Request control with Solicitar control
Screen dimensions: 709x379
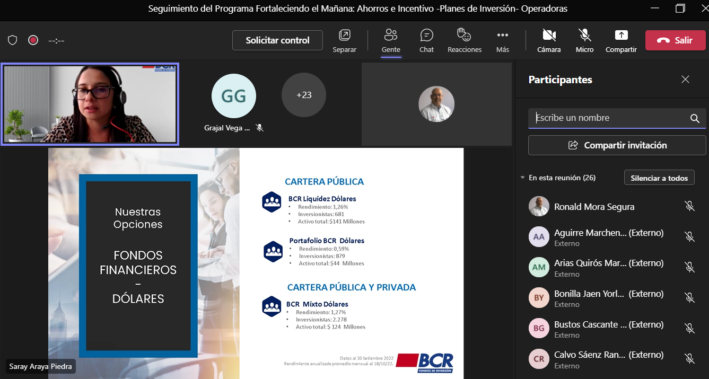tap(277, 40)
